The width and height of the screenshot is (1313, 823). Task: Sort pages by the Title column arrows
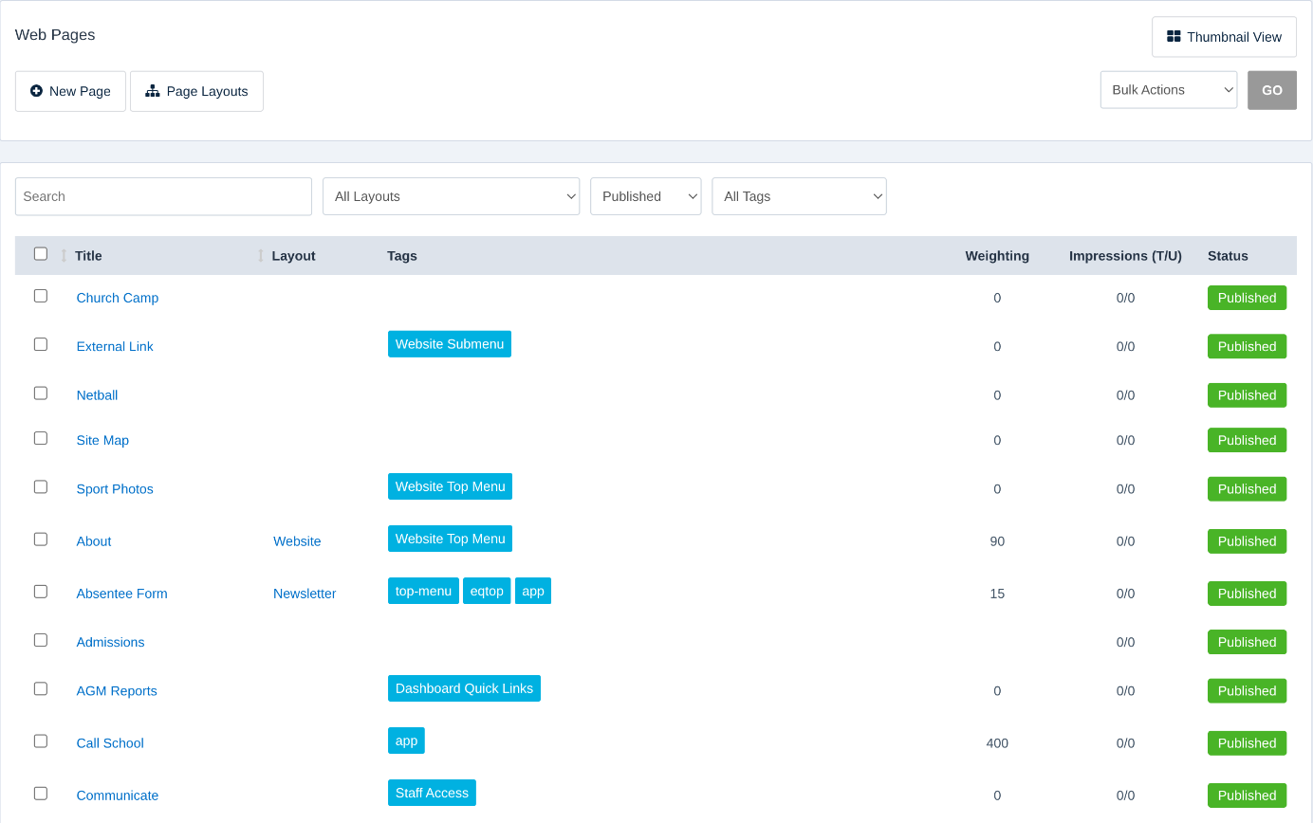(x=64, y=256)
